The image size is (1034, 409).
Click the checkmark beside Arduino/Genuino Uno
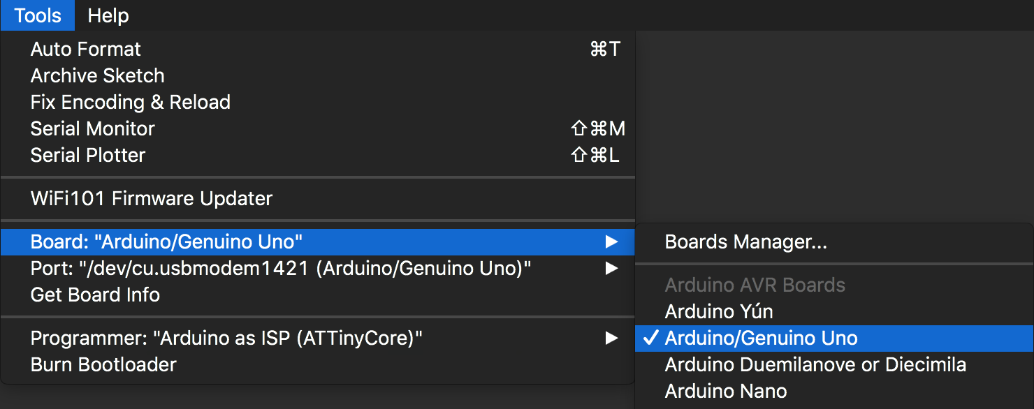(x=650, y=339)
